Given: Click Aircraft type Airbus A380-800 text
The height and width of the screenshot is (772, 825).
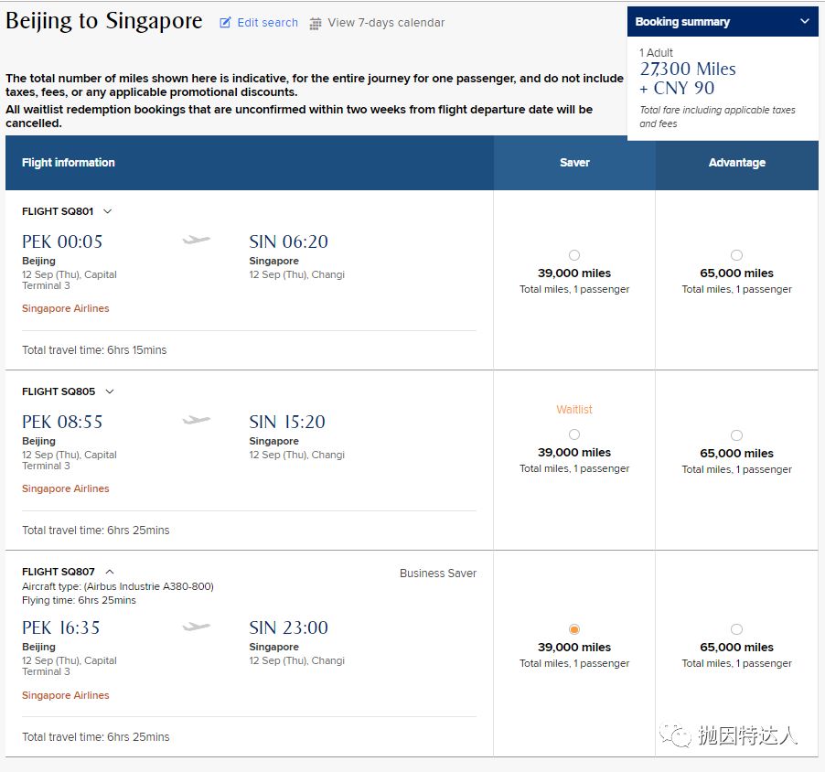Looking at the screenshot, I should point(118,586).
